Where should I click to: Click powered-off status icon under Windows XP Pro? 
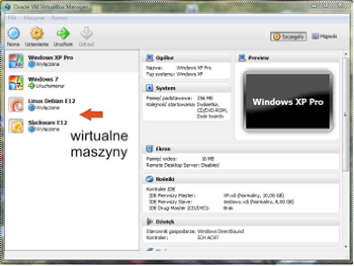[31, 64]
